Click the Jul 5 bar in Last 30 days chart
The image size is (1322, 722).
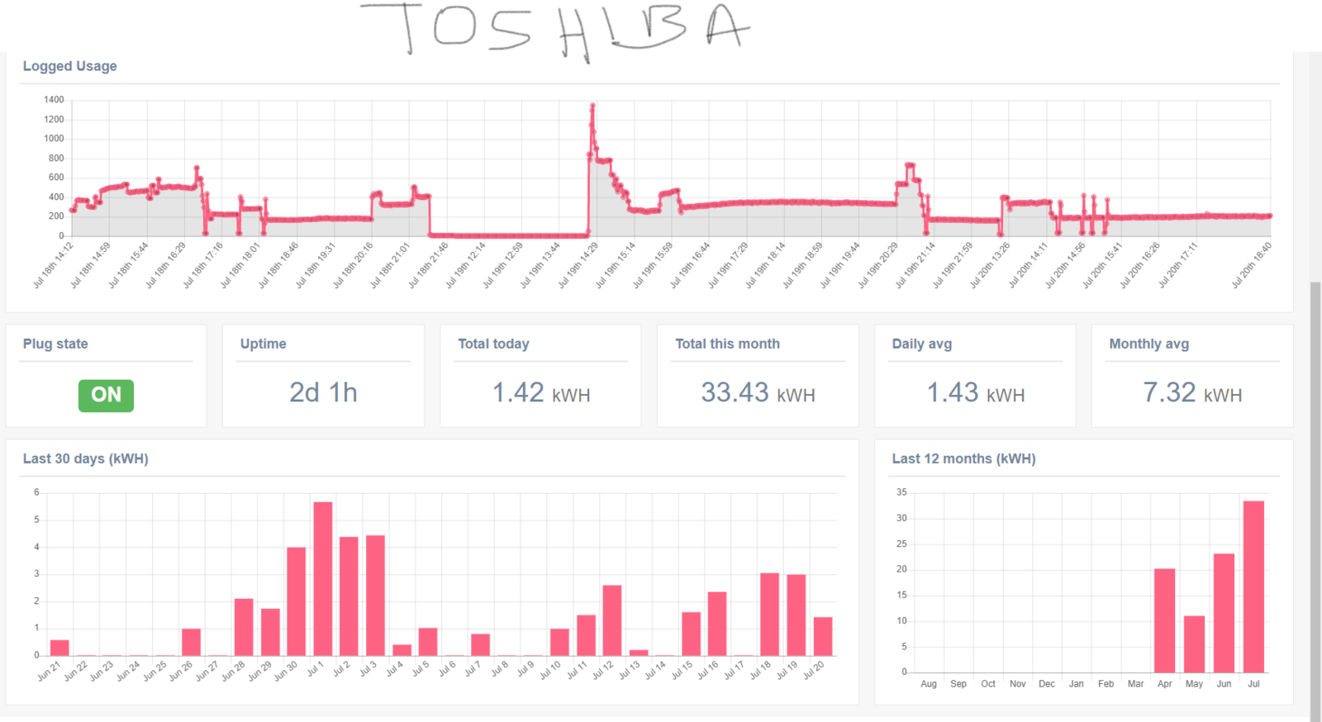point(428,642)
